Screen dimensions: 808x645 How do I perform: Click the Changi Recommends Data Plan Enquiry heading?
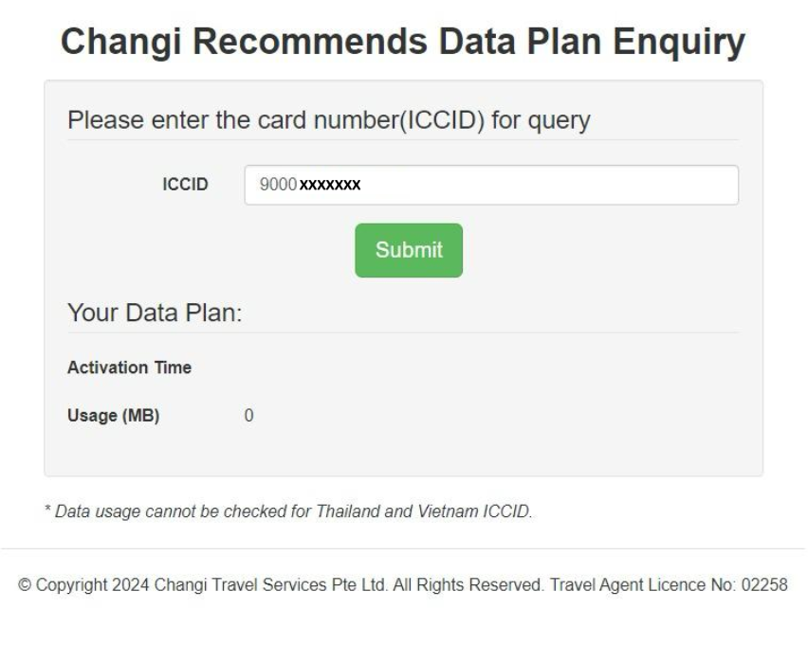click(404, 33)
